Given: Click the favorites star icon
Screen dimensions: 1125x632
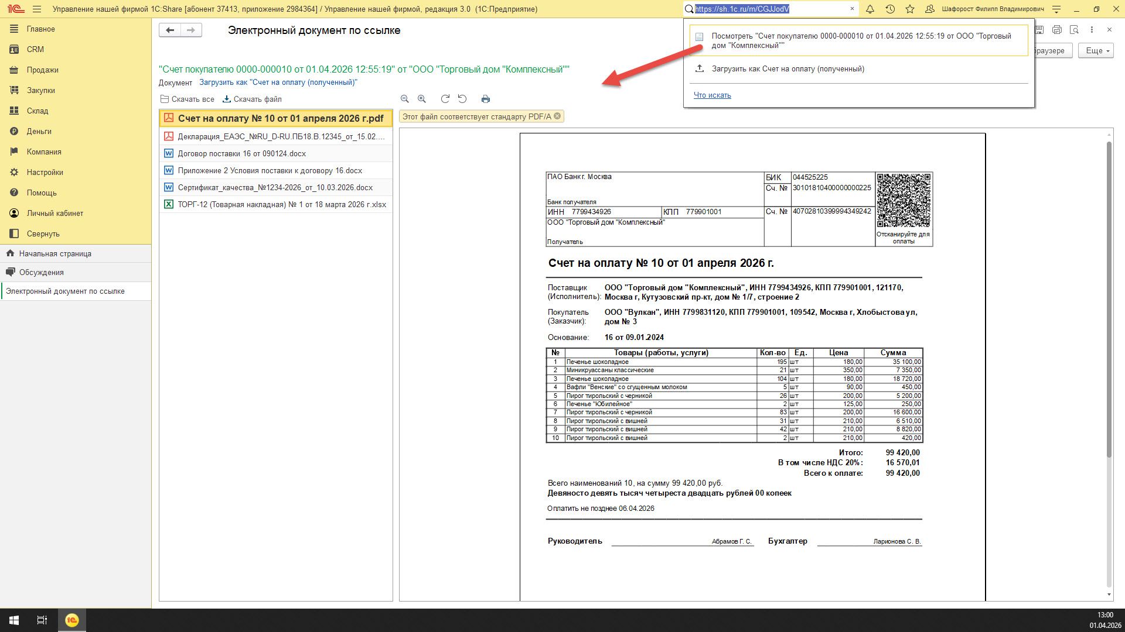Looking at the screenshot, I should click(910, 9).
